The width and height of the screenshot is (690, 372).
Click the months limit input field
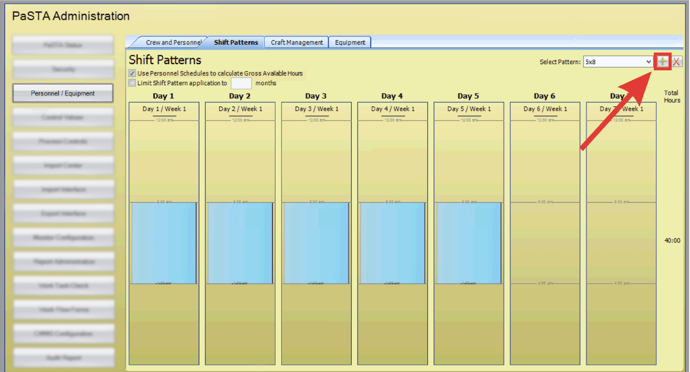(241, 83)
